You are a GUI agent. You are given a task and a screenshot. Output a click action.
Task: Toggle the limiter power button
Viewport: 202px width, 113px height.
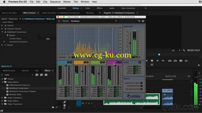point(140,62)
